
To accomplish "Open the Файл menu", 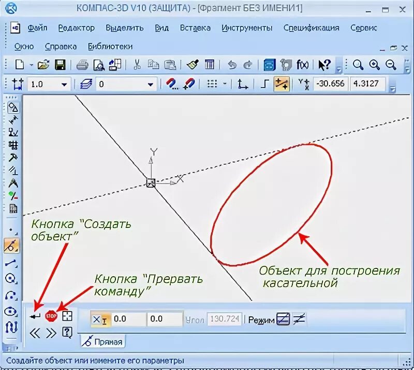I will click(37, 28).
